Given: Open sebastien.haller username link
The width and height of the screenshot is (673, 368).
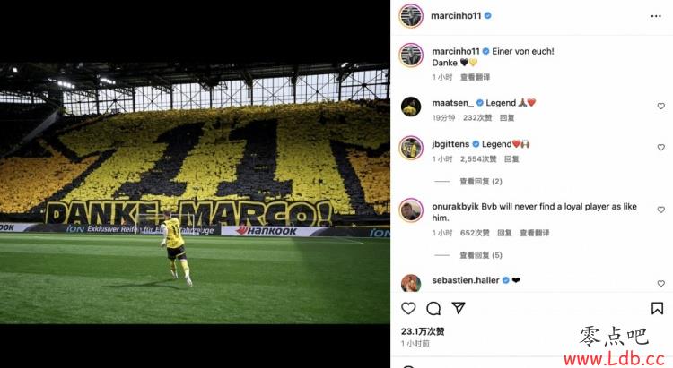Looking at the screenshot, I should pos(465,280).
